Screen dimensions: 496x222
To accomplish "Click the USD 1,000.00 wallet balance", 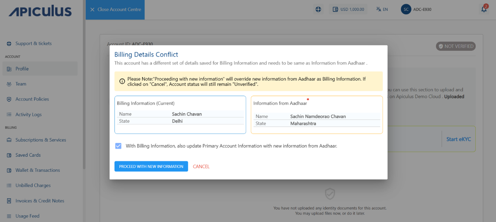I will pyautogui.click(x=348, y=9).
